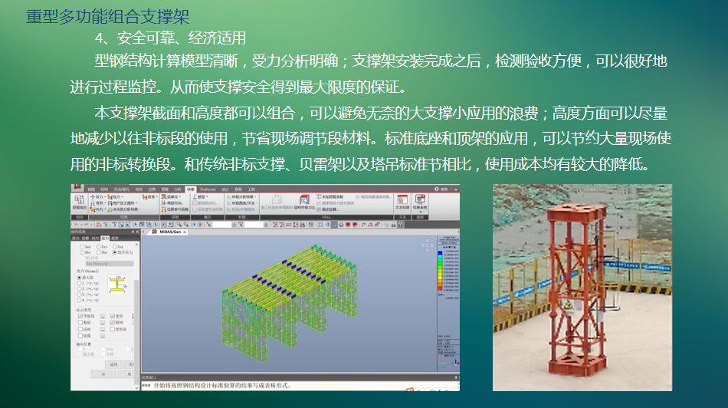The height and width of the screenshot is (408, 728).
Task: Click the MIDAS application logo button
Action: coord(77,187)
